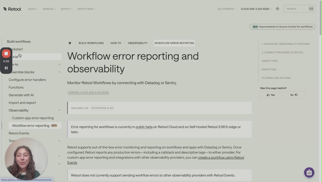This screenshot has height=182, width=322.
Task: Open the Cloud and 3.200 Edge version dropdown
Action: pos(256,9)
